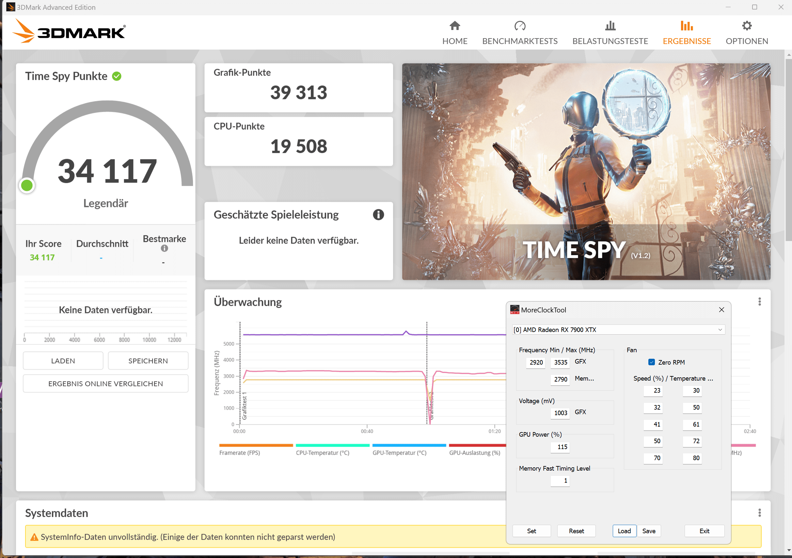Click info icon beside Geschätzte Spieleleistung
Image resolution: width=792 pixels, height=558 pixels.
click(378, 215)
